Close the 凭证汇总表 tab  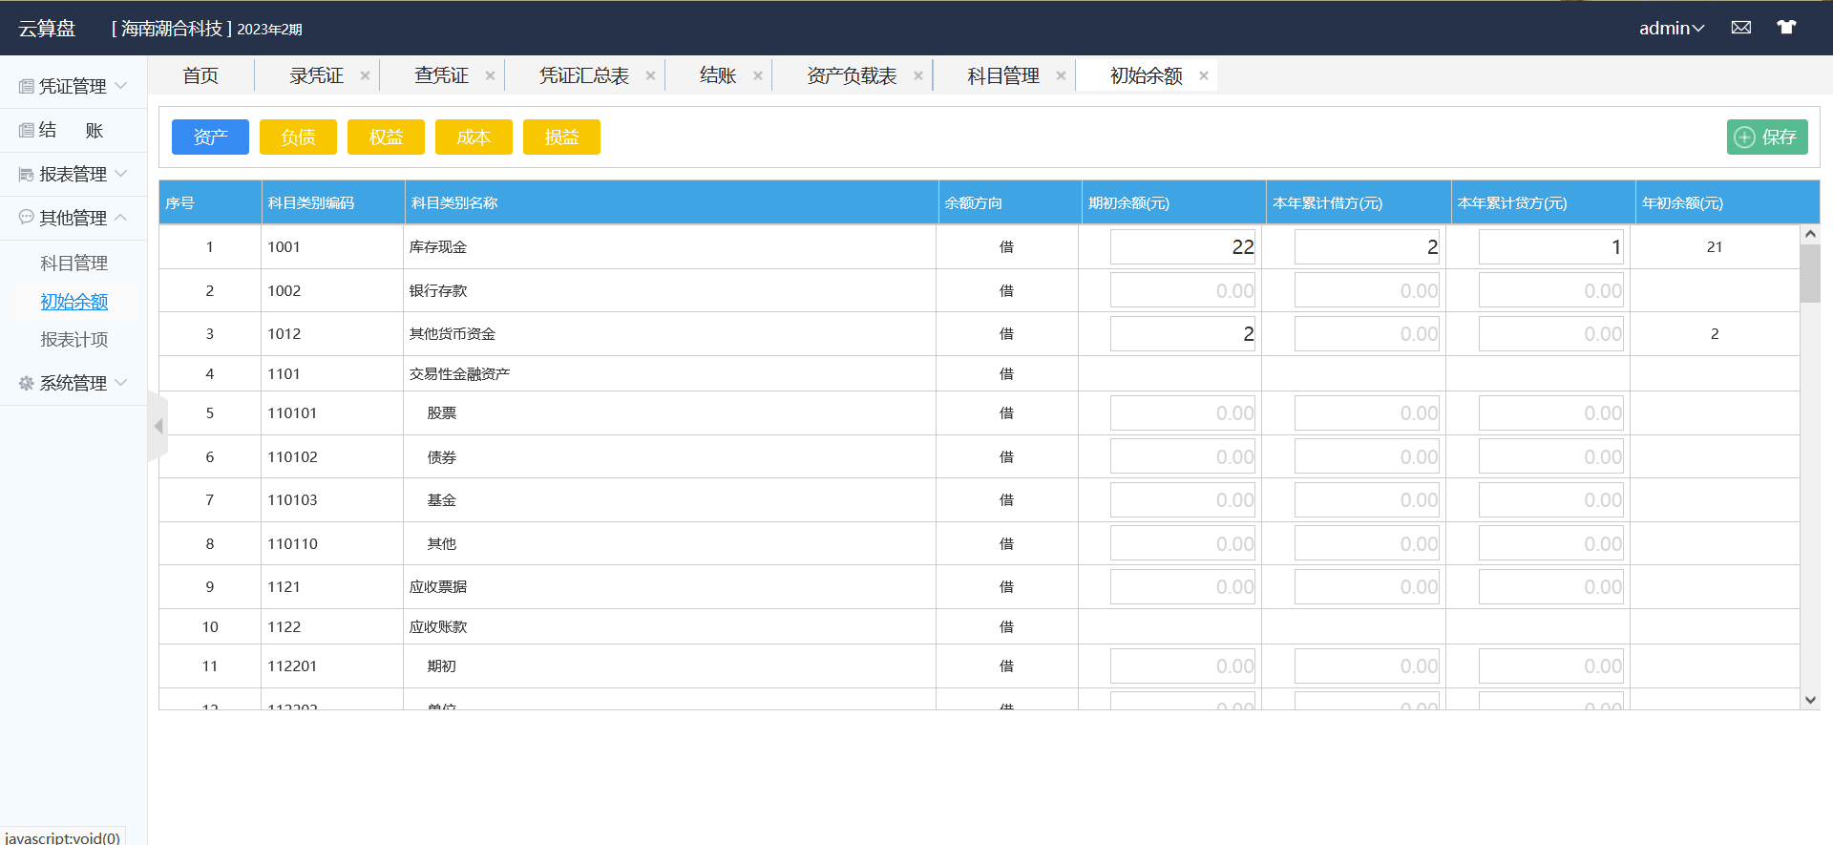click(650, 76)
